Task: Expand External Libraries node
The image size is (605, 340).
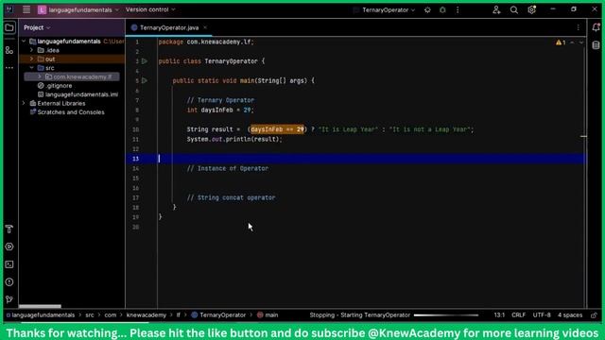Action: (x=24, y=103)
